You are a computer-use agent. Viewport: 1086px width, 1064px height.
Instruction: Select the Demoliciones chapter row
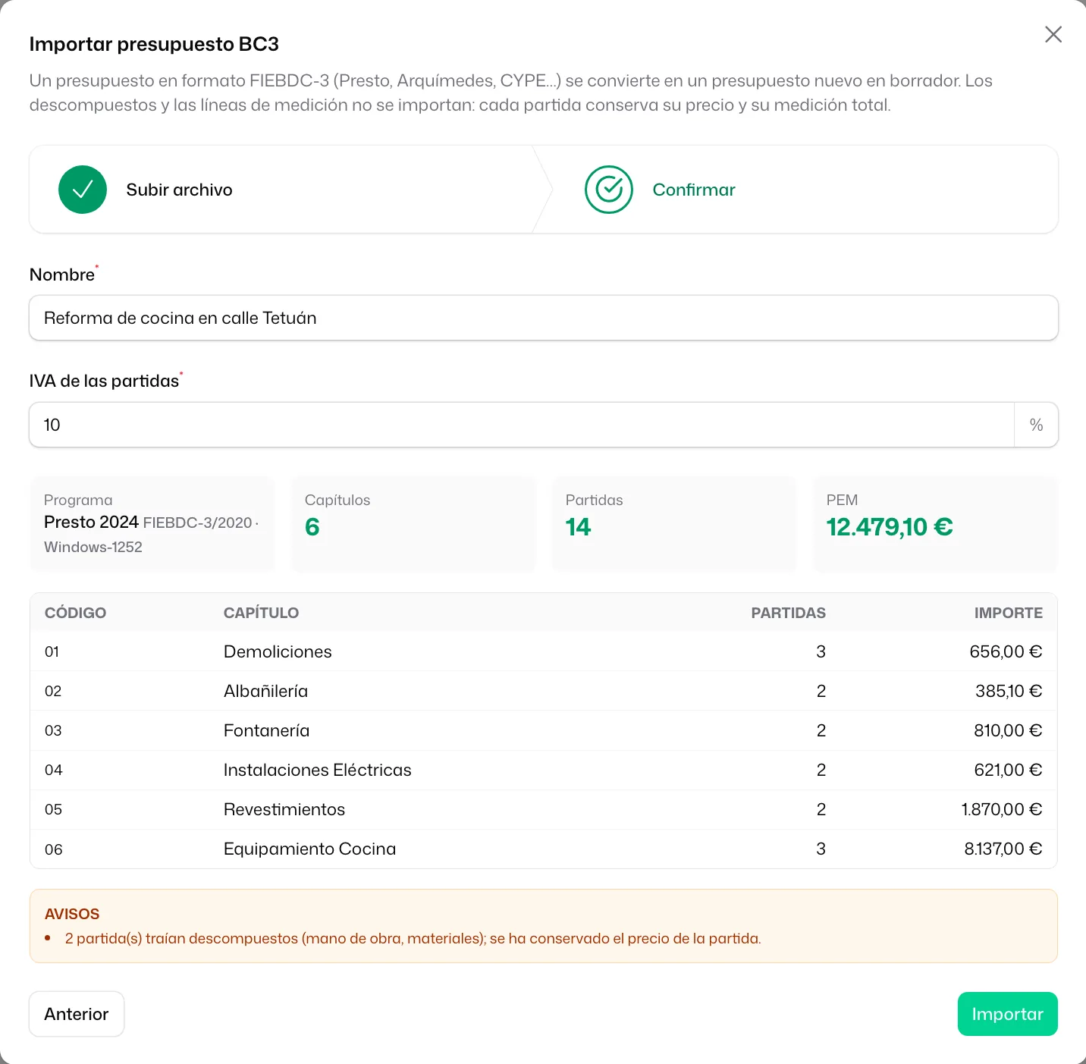pos(544,651)
